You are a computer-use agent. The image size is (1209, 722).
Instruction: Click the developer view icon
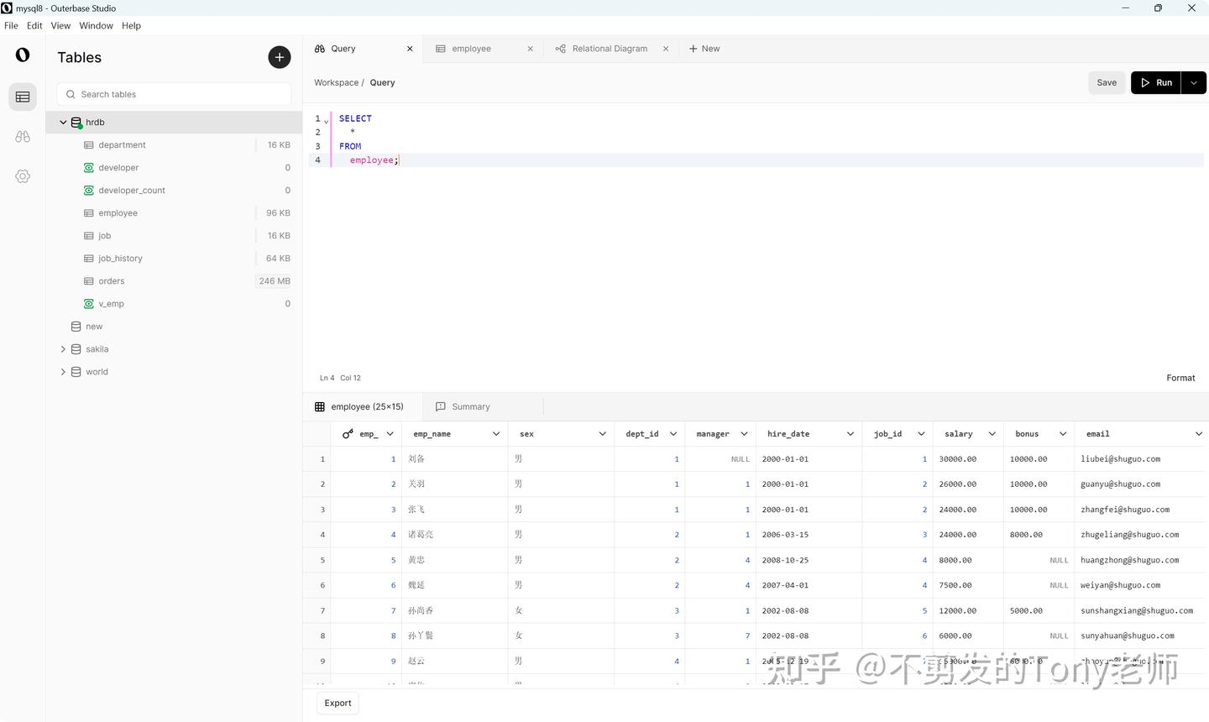[x=89, y=168]
